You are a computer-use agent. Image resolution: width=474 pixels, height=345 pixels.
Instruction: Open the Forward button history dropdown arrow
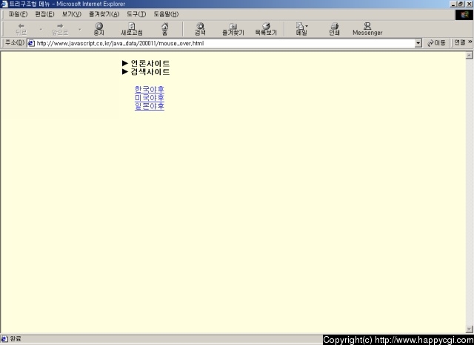click(x=80, y=30)
